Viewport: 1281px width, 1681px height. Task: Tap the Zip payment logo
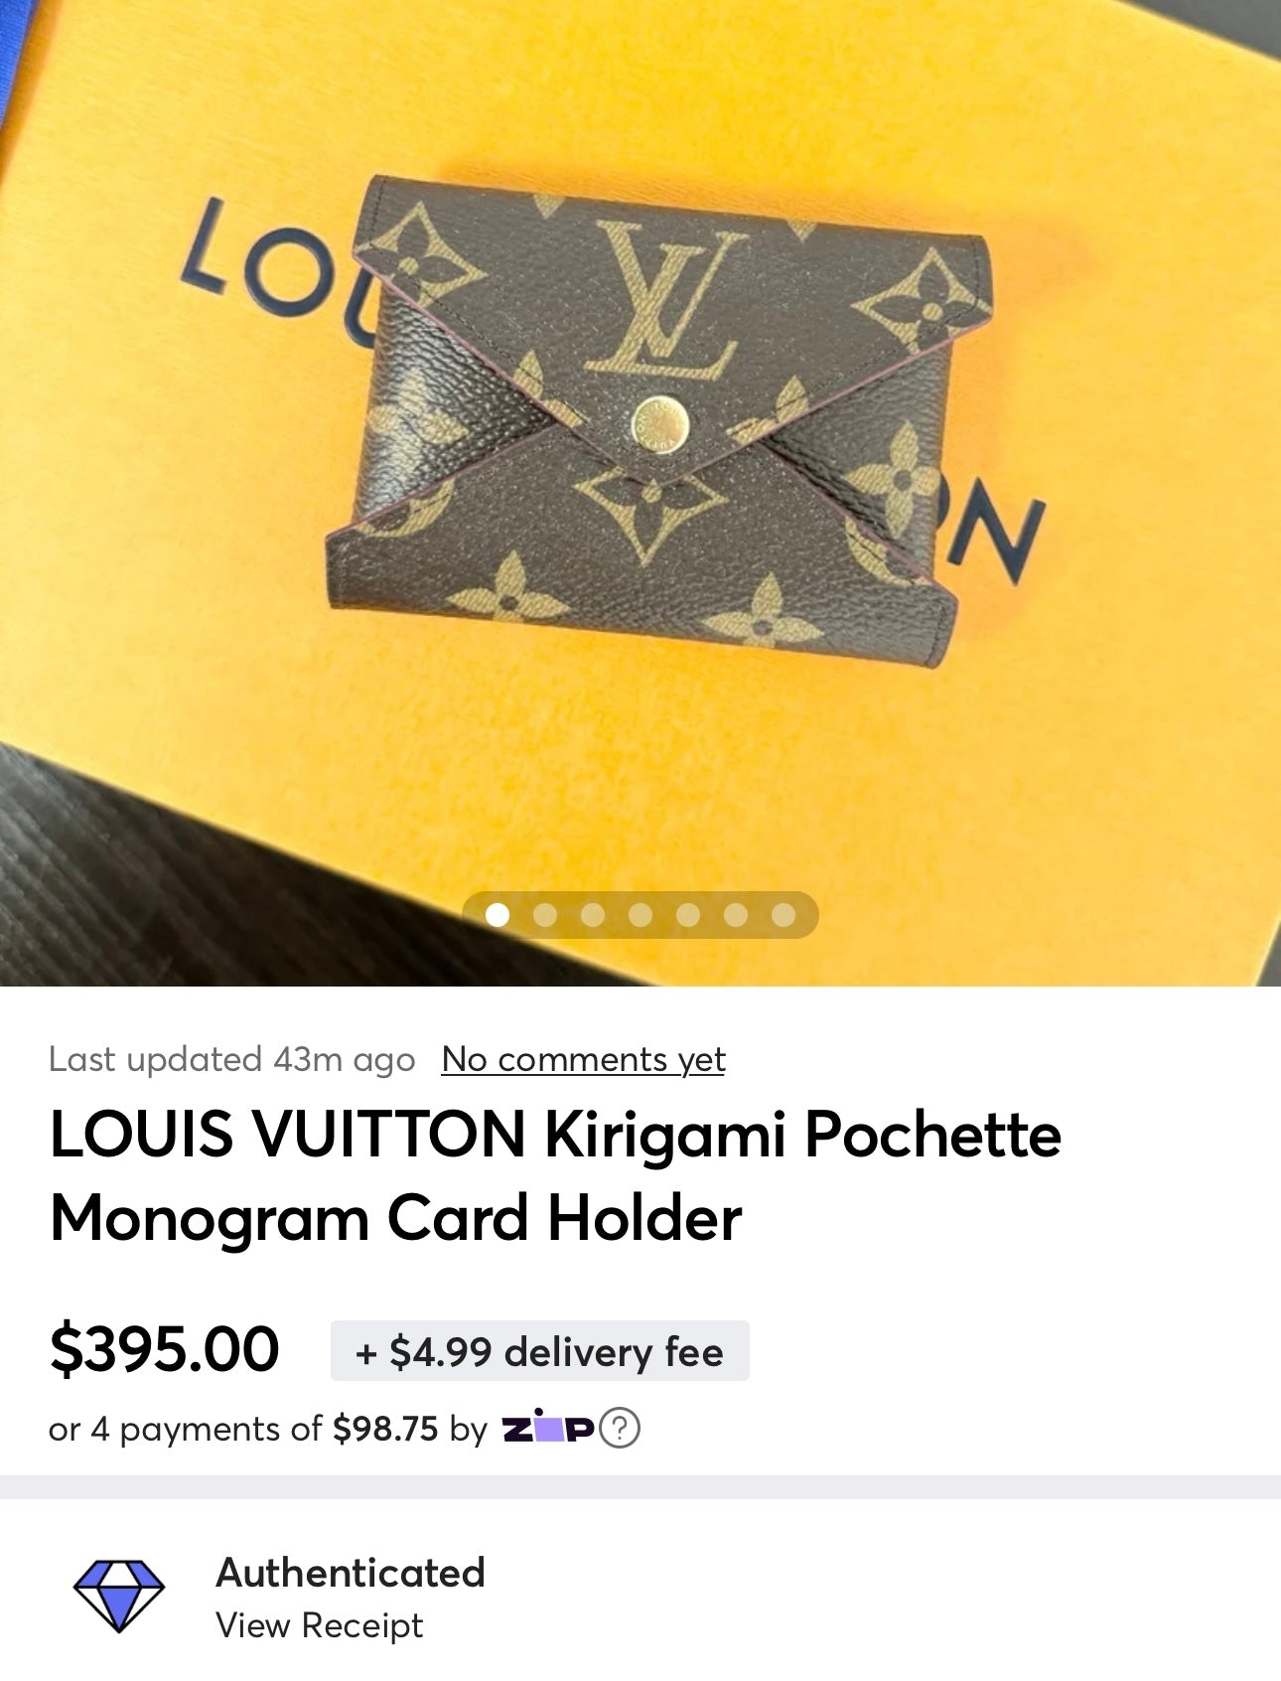pos(548,1427)
